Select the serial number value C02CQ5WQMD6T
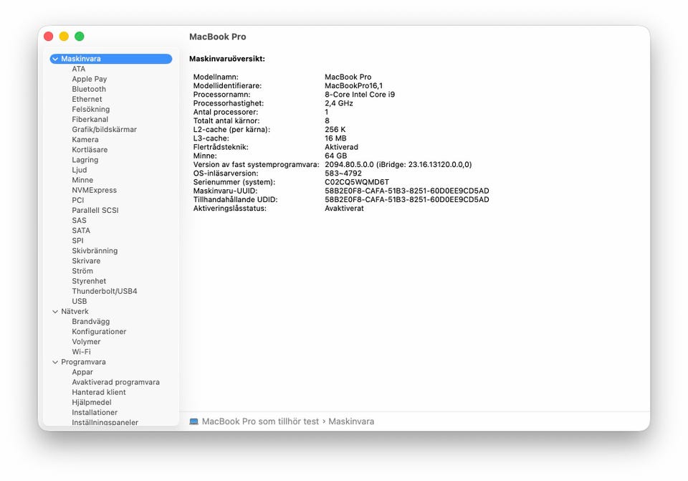This screenshot has height=481, width=688. [x=357, y=182]
